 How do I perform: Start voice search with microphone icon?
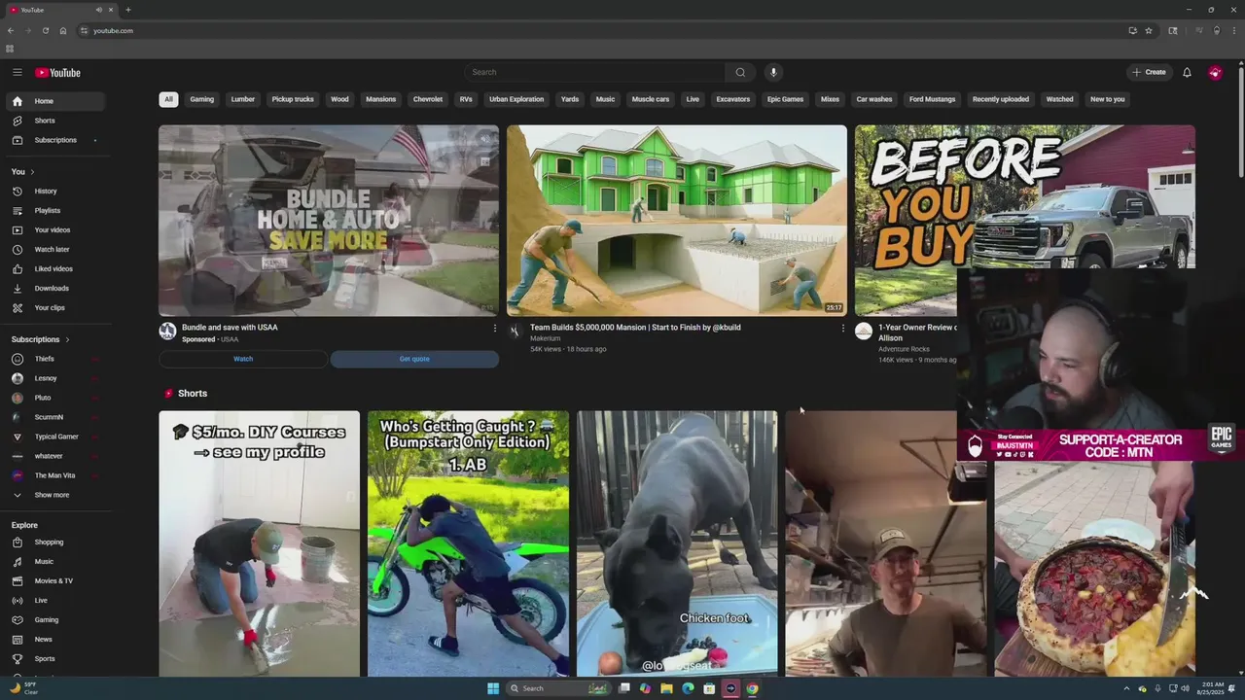pos(773,72)
